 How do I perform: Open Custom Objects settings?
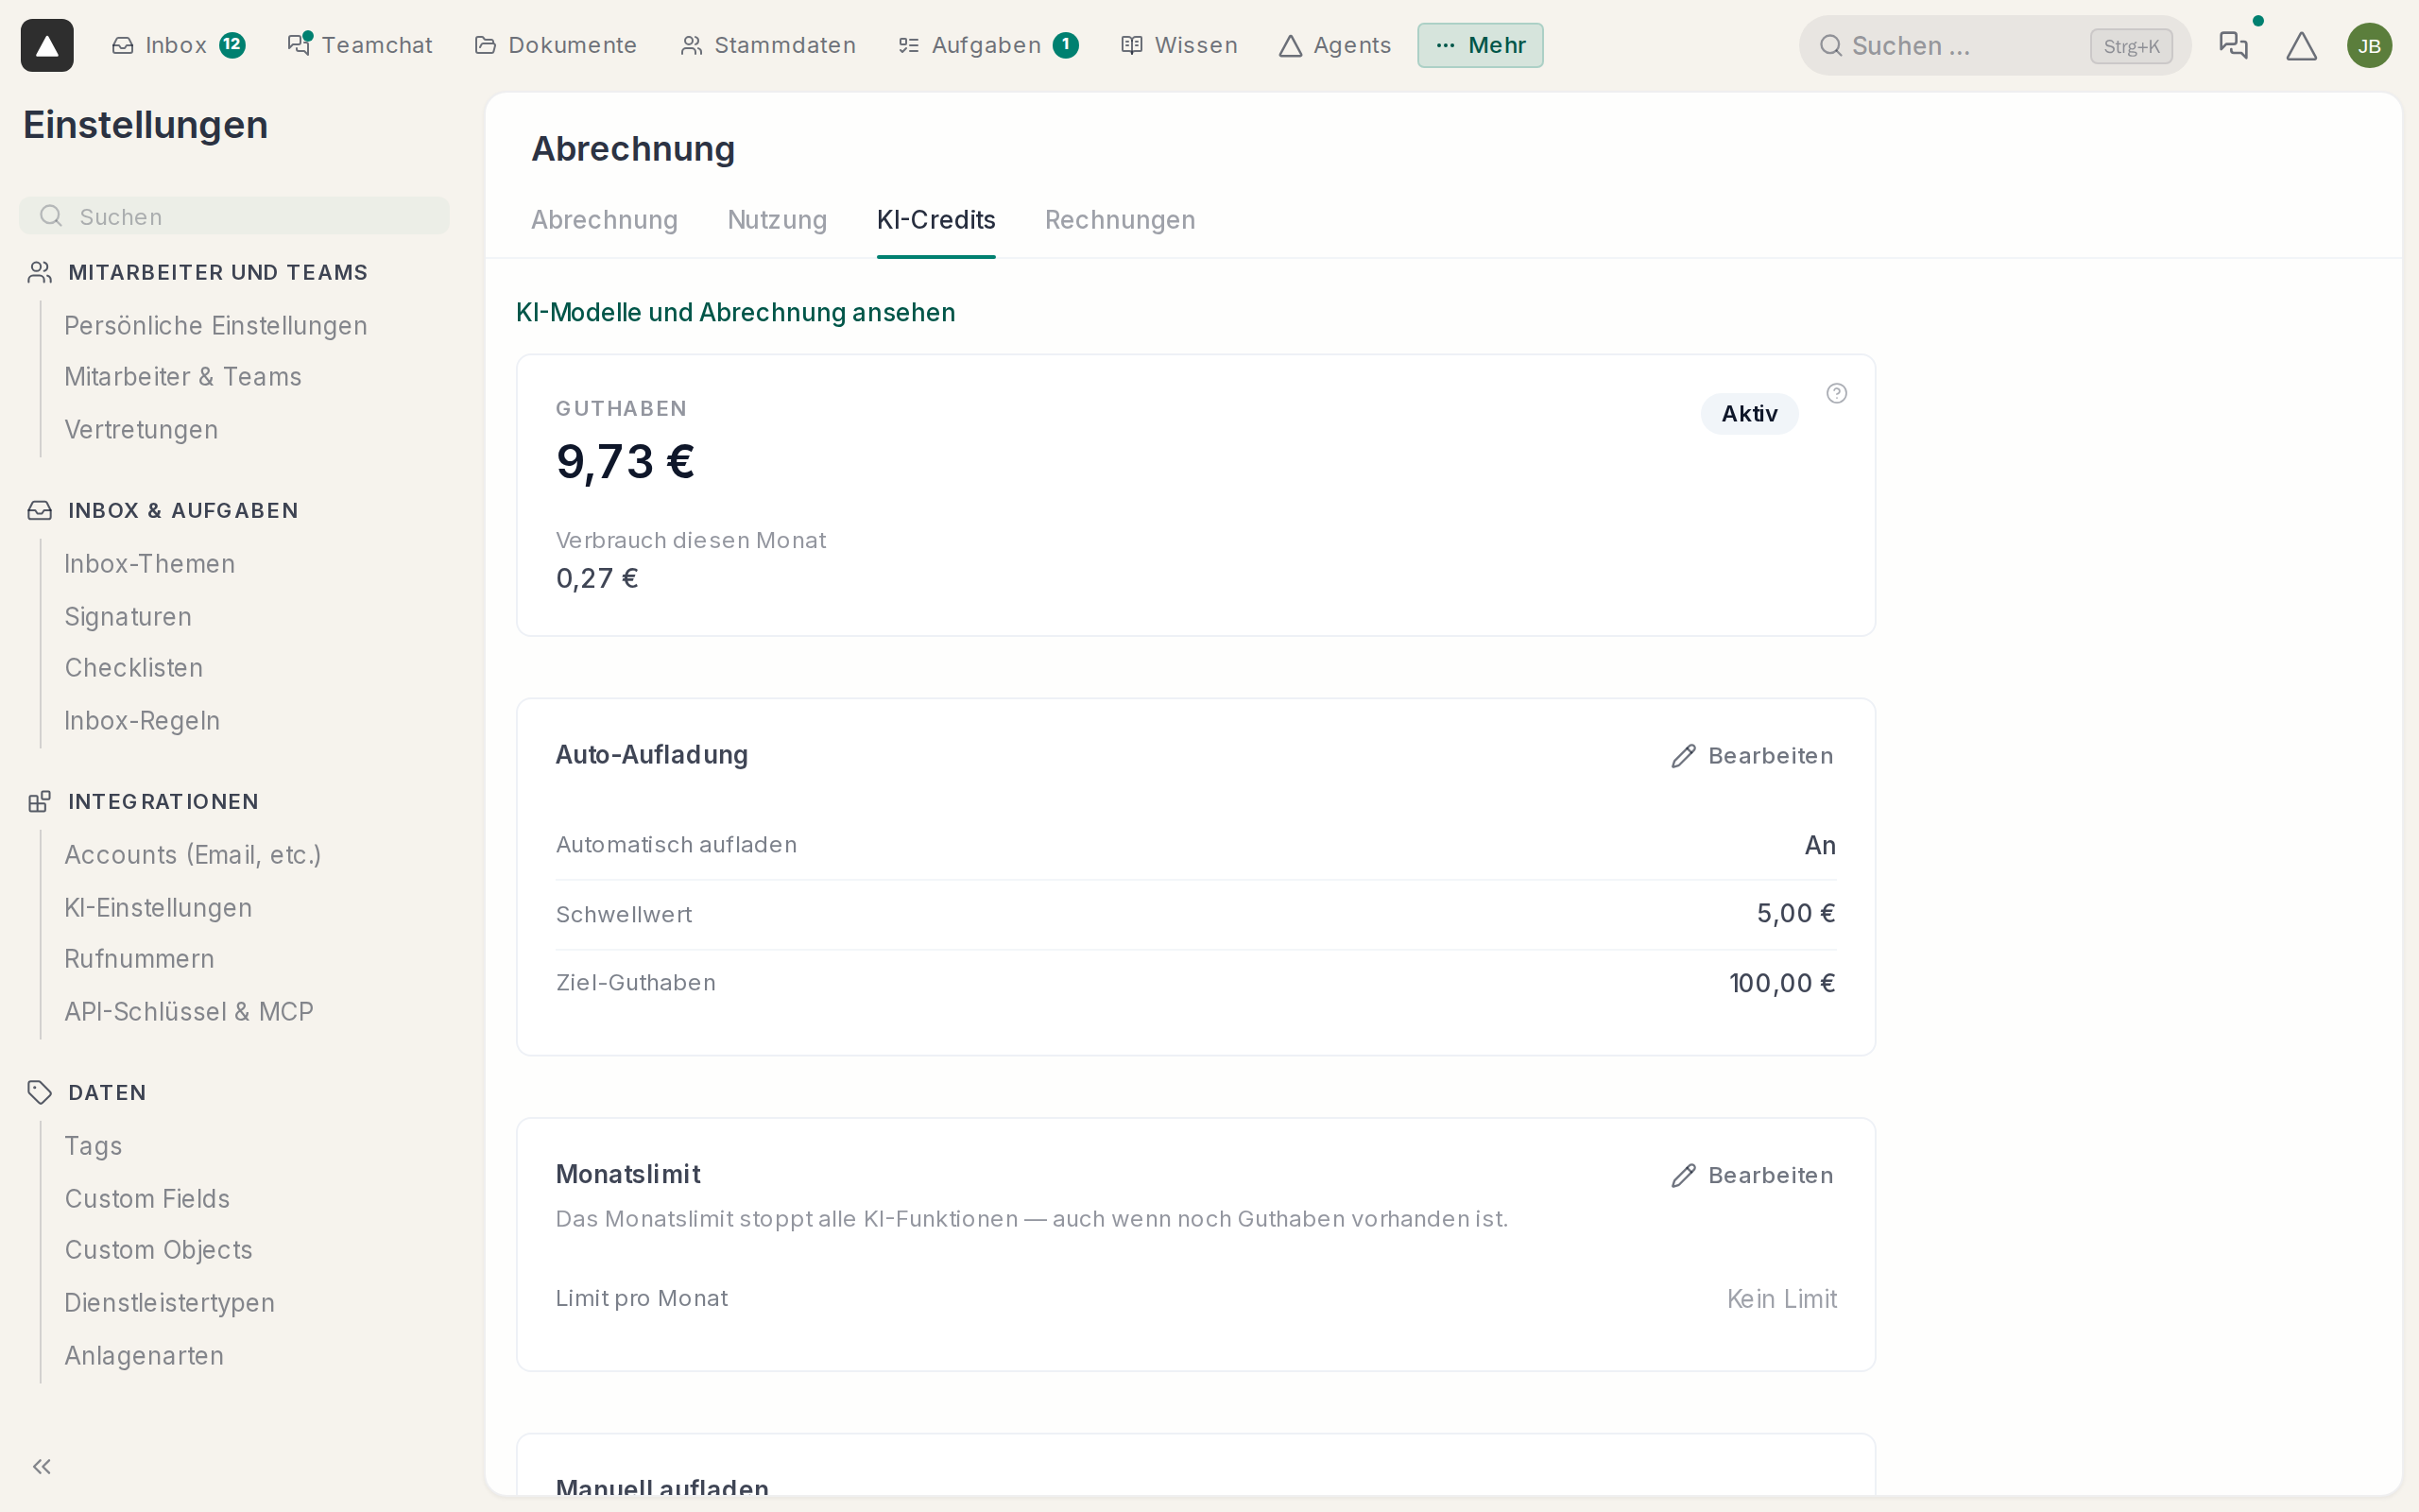pyautogui.click(x=158, y=1250)
